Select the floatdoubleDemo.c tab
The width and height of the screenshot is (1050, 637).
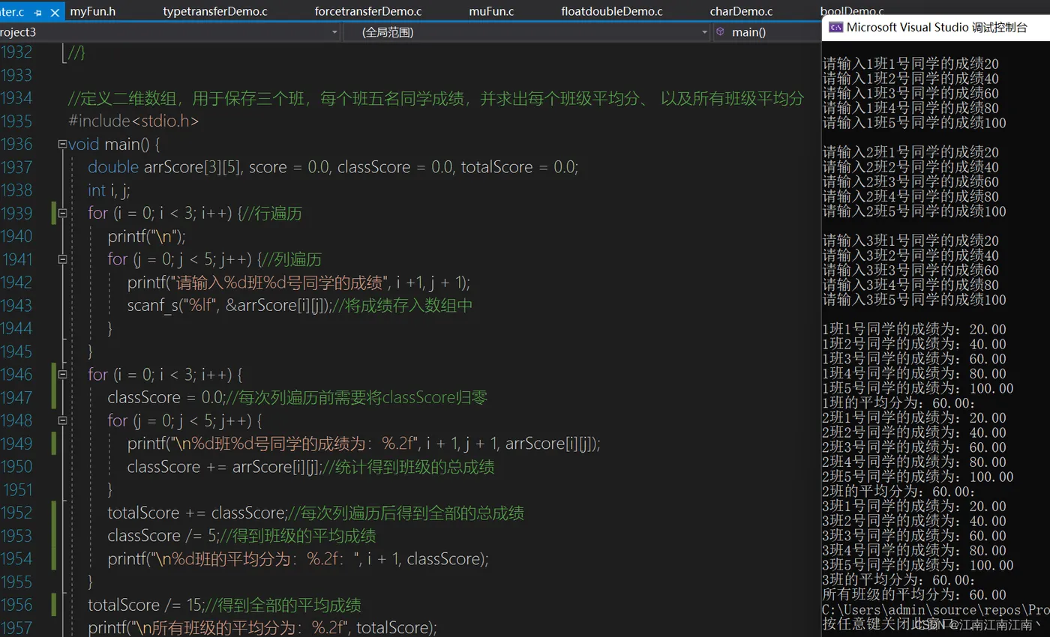pyautogui.click(x=612, y=10)
